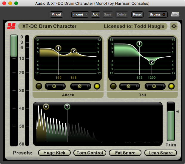Toggle the Tail band 1 enable LED
185x164 pixels.
pos(113,86)
